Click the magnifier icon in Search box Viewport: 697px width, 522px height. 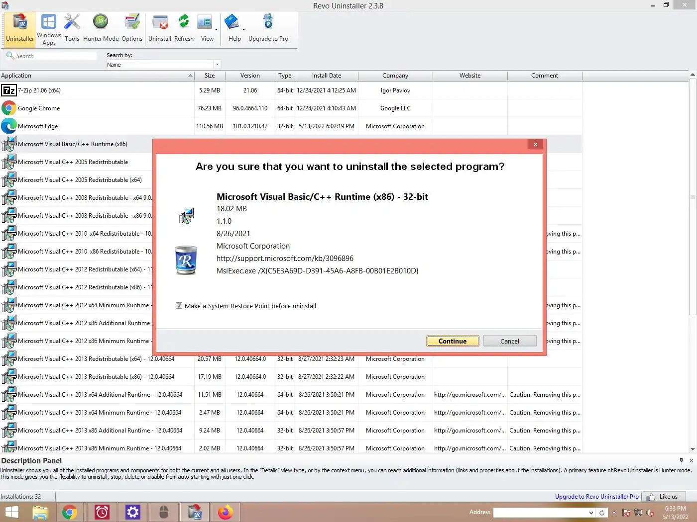10,56
